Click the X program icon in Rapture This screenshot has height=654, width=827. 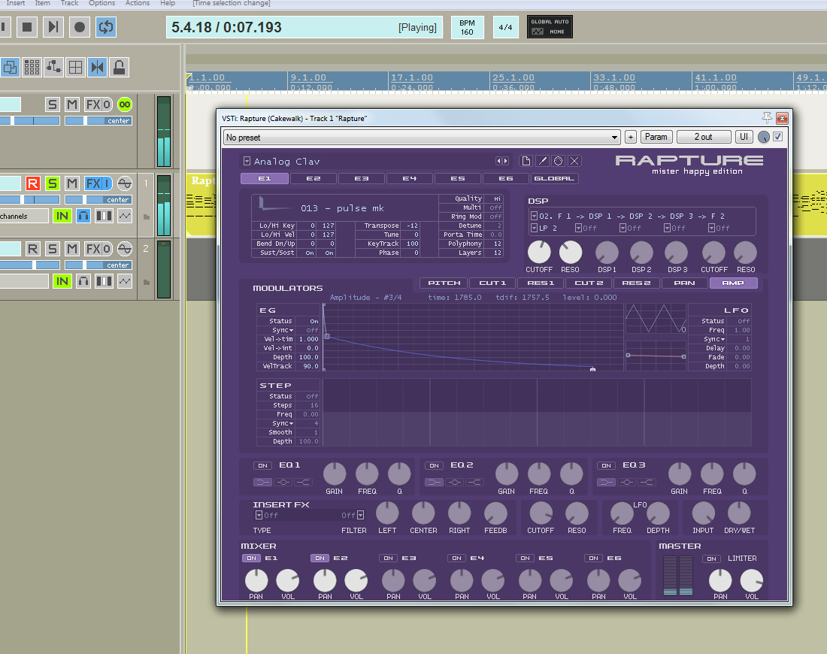(x=574, y=161)
